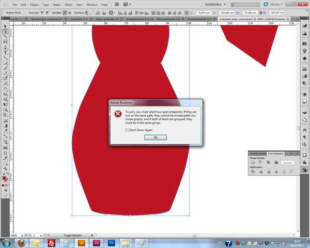This screenshot has width=310, height=248.
Task: Select the Eyedropper tool
Action: [x=5, y=131]
